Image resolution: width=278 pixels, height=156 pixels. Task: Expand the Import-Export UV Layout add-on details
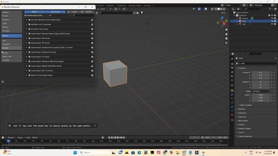(26, 57)
